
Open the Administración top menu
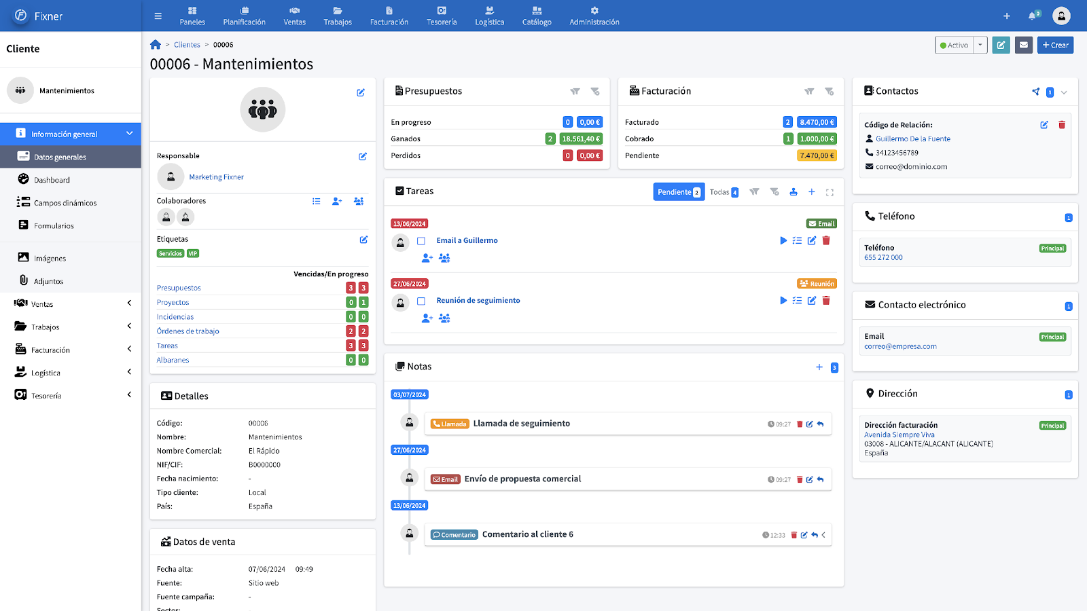pyautogui.click(x=594, y=16)
